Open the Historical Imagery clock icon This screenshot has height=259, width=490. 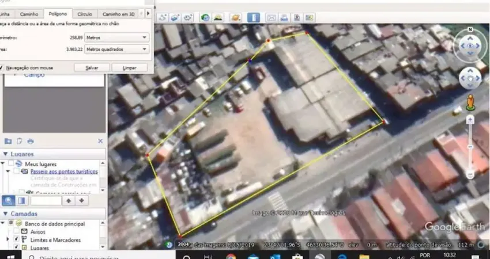click(205, 17)
